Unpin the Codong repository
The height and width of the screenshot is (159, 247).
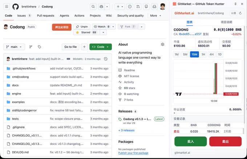tap(82, 27)
